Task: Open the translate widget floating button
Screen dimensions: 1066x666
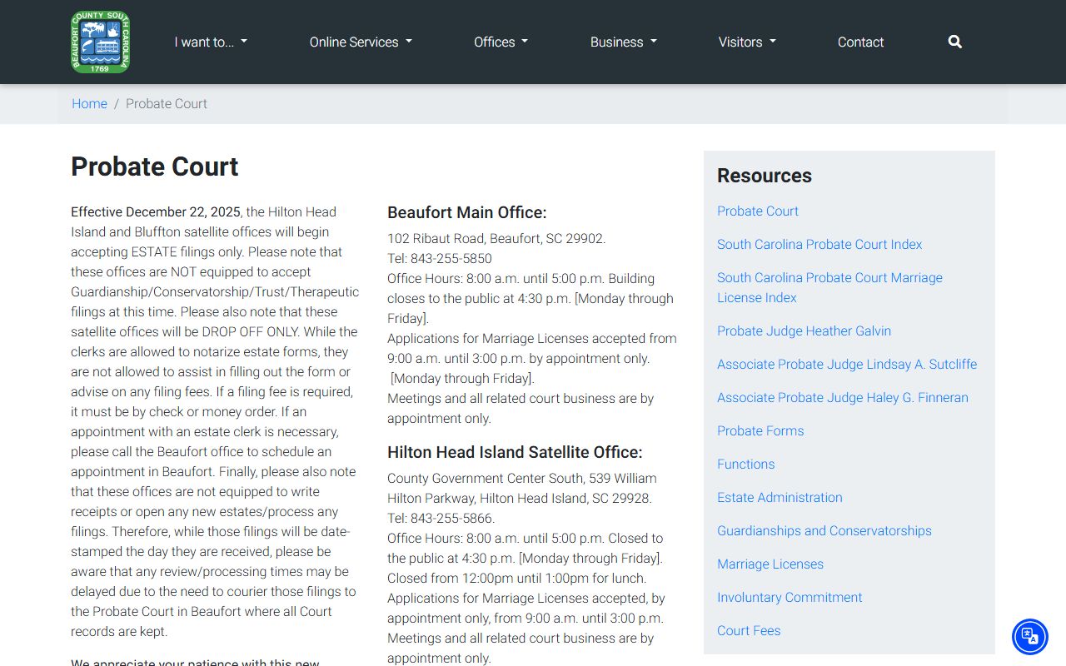Action: click(1030, 637)
